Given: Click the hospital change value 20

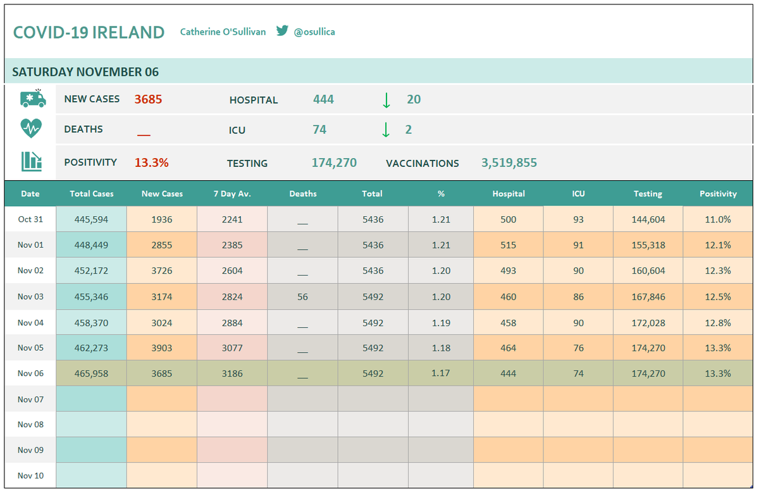Looking at the screenshot, I should coord(414,99).
